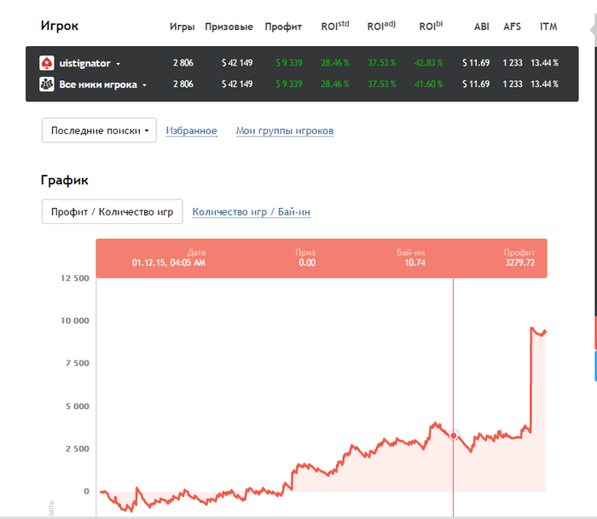
Task: Open the Последние поиски dropdown
Action: 99,130
